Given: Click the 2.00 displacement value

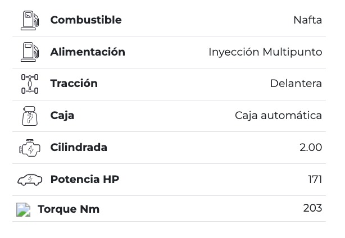Looking at the screenshot, I should (311, 148).
